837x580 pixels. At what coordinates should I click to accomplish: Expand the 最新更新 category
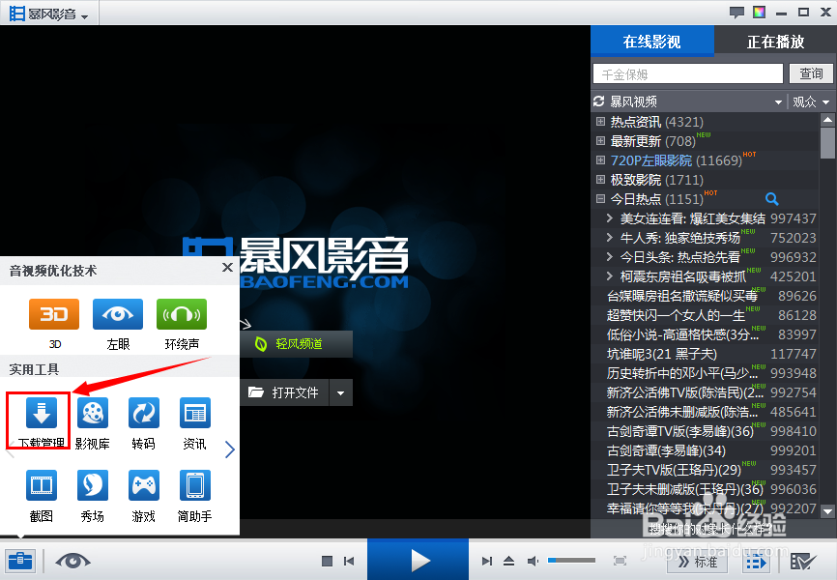coord(600,141)
